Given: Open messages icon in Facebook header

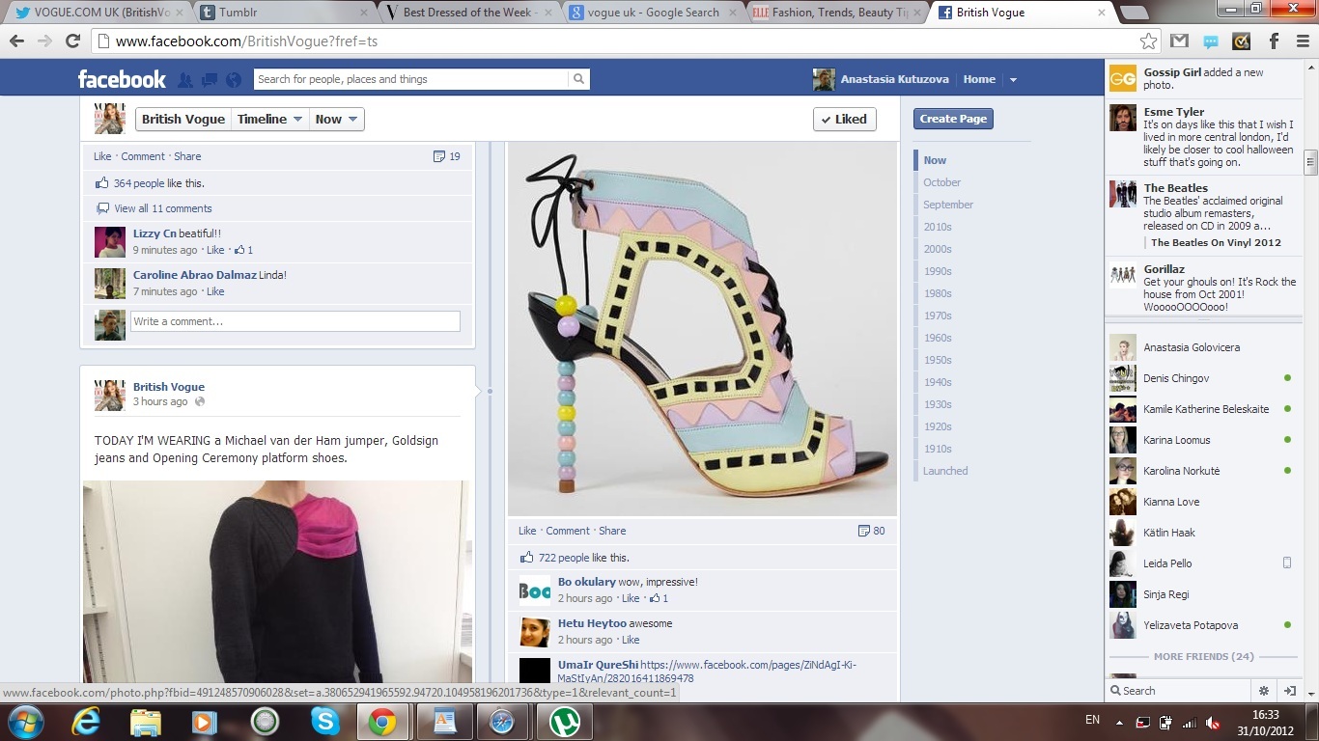Looking at the screenshot, I should [x=208, y=80].
